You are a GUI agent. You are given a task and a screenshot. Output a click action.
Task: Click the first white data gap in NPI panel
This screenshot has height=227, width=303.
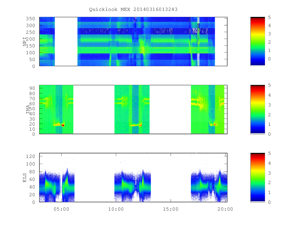tap(66, 42)
